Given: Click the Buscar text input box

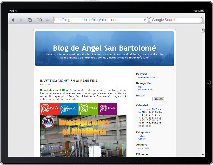Looking at the screenshot, I should (x=144, y=99).
